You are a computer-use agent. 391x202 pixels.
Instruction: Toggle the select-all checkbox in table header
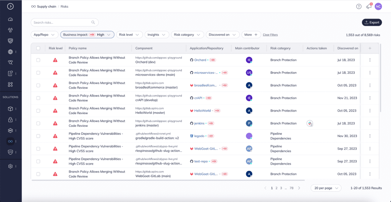pos(38,48)
